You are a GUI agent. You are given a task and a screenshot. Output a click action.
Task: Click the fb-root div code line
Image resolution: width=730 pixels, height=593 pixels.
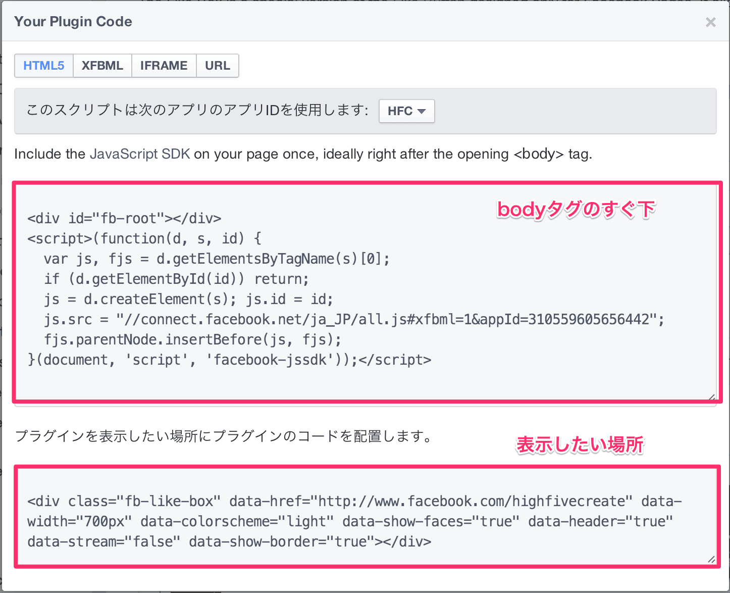pos(124,218)
